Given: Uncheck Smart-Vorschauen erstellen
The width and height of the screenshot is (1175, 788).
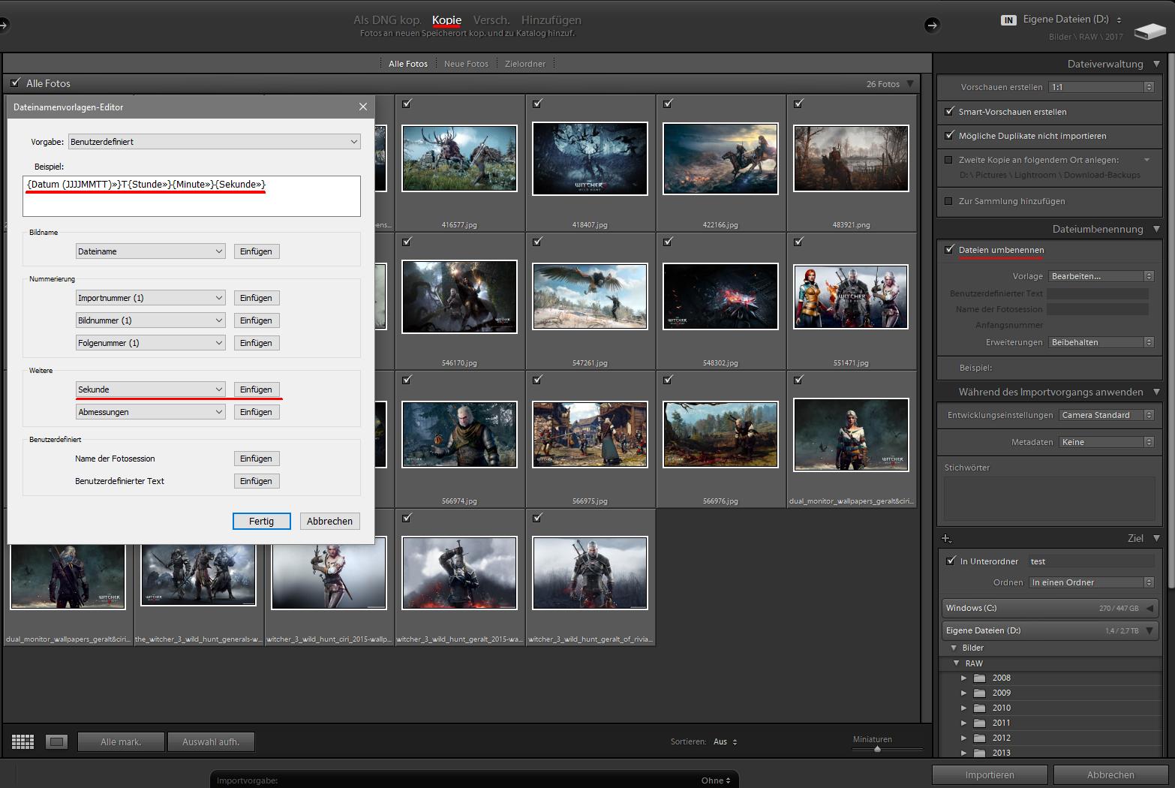Looking at the screenshot, I should pos(949,112).
